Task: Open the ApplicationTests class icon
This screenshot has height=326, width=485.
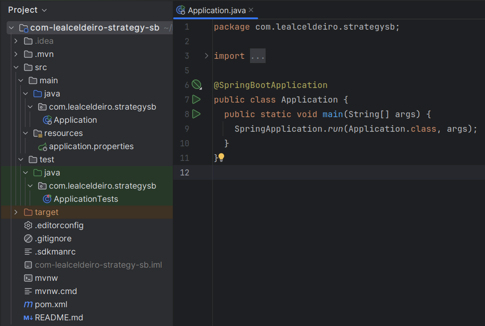Action: pos(47,199)
